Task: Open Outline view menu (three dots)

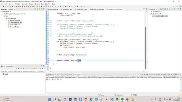Action: (176, 9)
